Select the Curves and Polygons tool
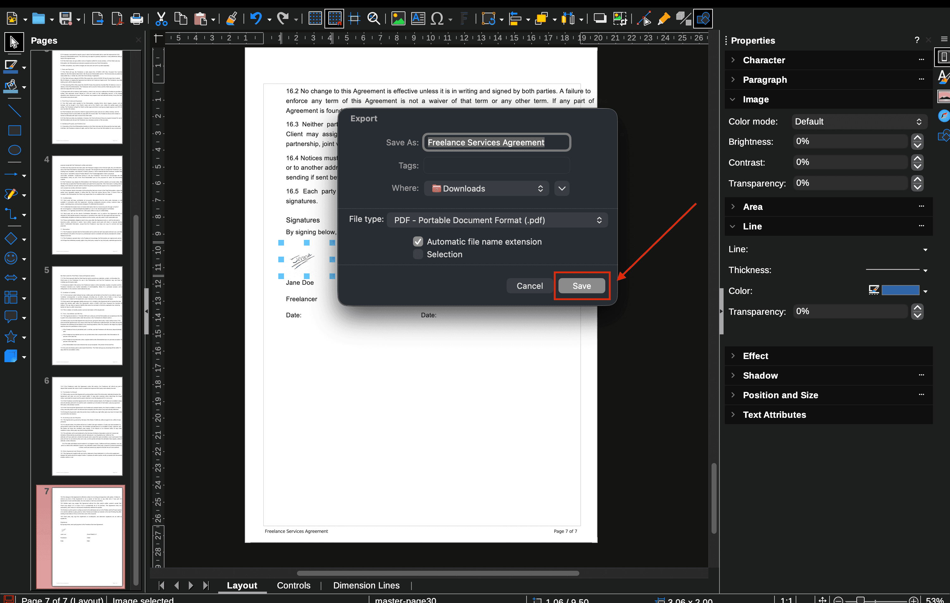This screenshot has height=603, width=950. coord(11,194)
